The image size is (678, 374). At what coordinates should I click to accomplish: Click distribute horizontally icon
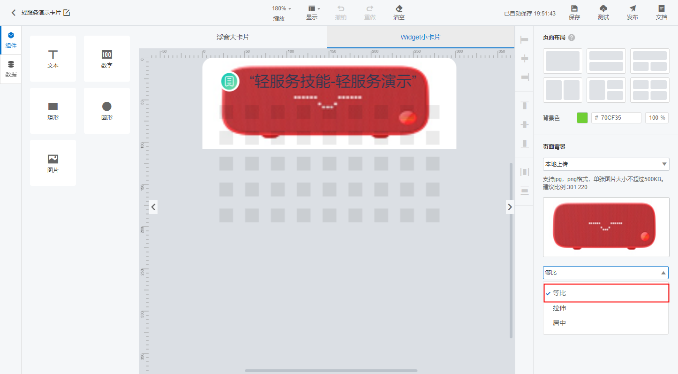coord(525,172)
